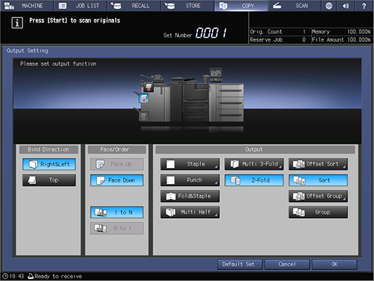Open the MACHINE tab

click(27, 6)
